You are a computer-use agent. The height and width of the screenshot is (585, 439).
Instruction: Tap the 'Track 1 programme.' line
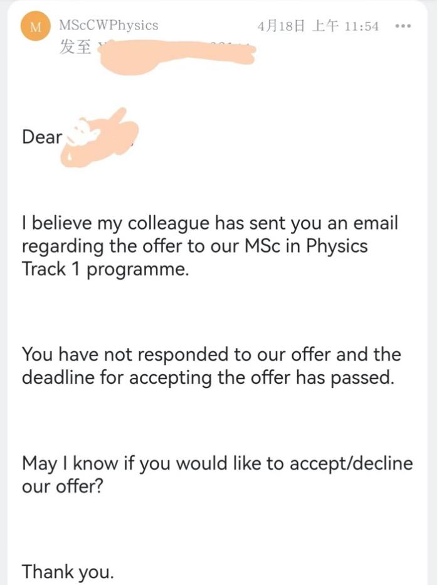click(x=105, y=269)
